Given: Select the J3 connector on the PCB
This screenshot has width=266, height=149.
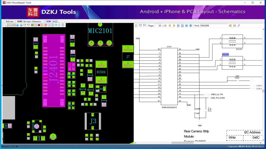Looking at the screenshot, I should click(93, 121).
